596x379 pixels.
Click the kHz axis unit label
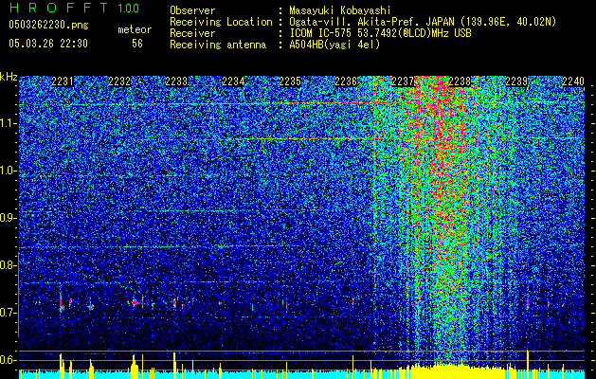9,77
